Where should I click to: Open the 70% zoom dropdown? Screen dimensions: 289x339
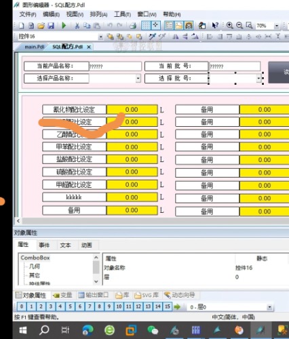[x=276, y=26]
